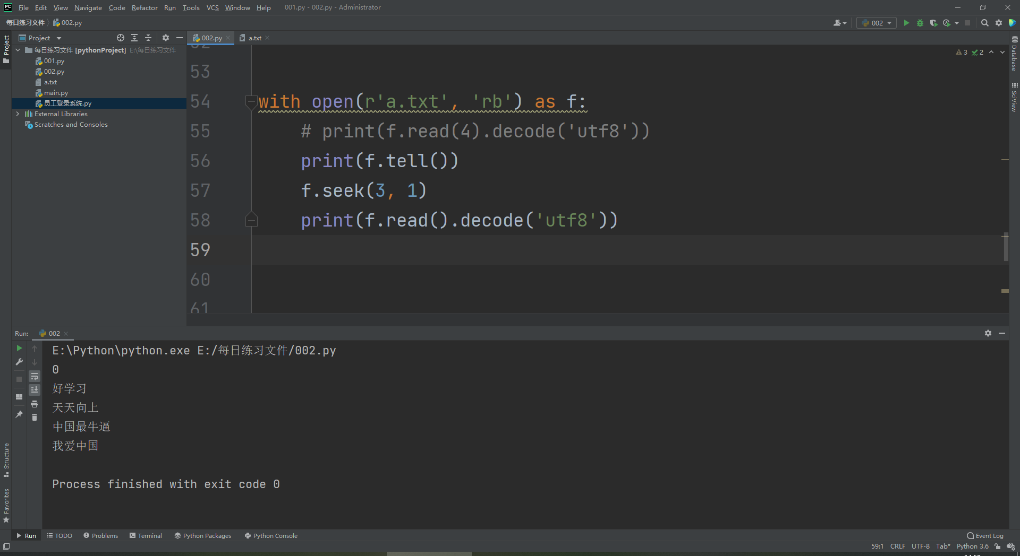Toggle the Favorites tool window side button
The height and width of the screenshot is (556, 1020).
[6, 506]
